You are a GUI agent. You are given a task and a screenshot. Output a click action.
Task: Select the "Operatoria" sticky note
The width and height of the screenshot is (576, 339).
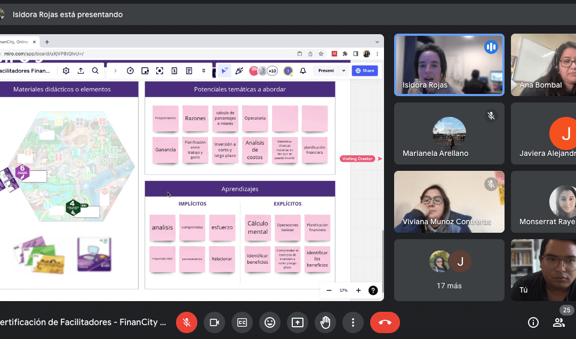[255, 119]
